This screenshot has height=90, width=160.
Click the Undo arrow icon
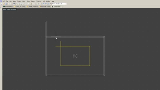43,4
